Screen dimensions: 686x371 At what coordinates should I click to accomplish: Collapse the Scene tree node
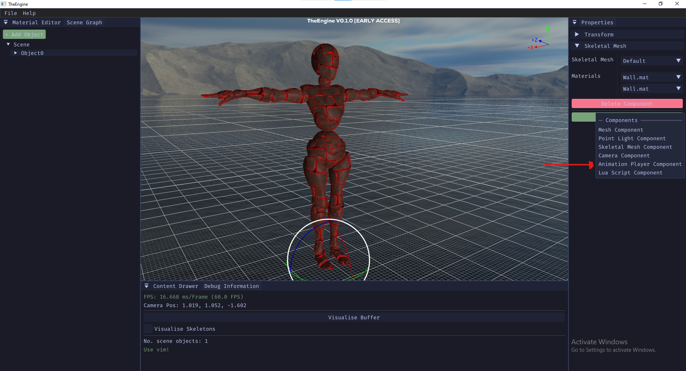click(x=8, y=45)
